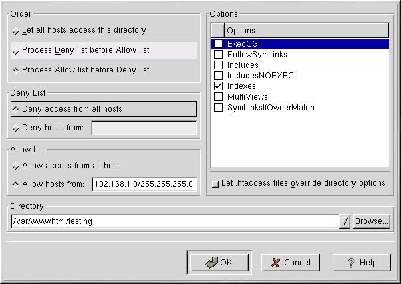
Task: Select Allow access from all hosts
Action: click(15, 166)
